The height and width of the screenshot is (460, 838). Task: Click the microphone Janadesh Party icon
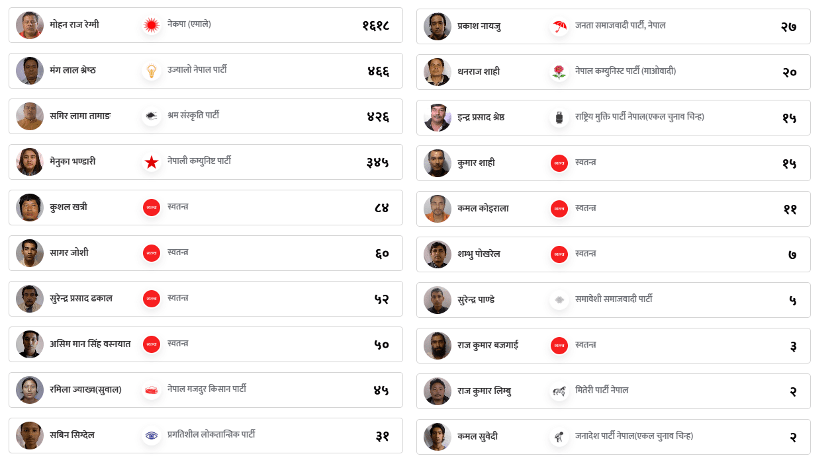559,438
